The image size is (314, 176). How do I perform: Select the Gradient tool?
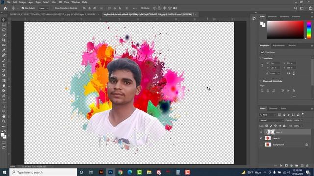pos(4,81)
